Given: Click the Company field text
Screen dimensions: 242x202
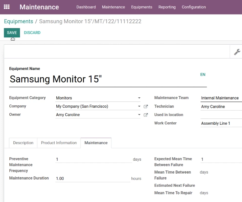Looking at the screenshot, I should [98, 106].
